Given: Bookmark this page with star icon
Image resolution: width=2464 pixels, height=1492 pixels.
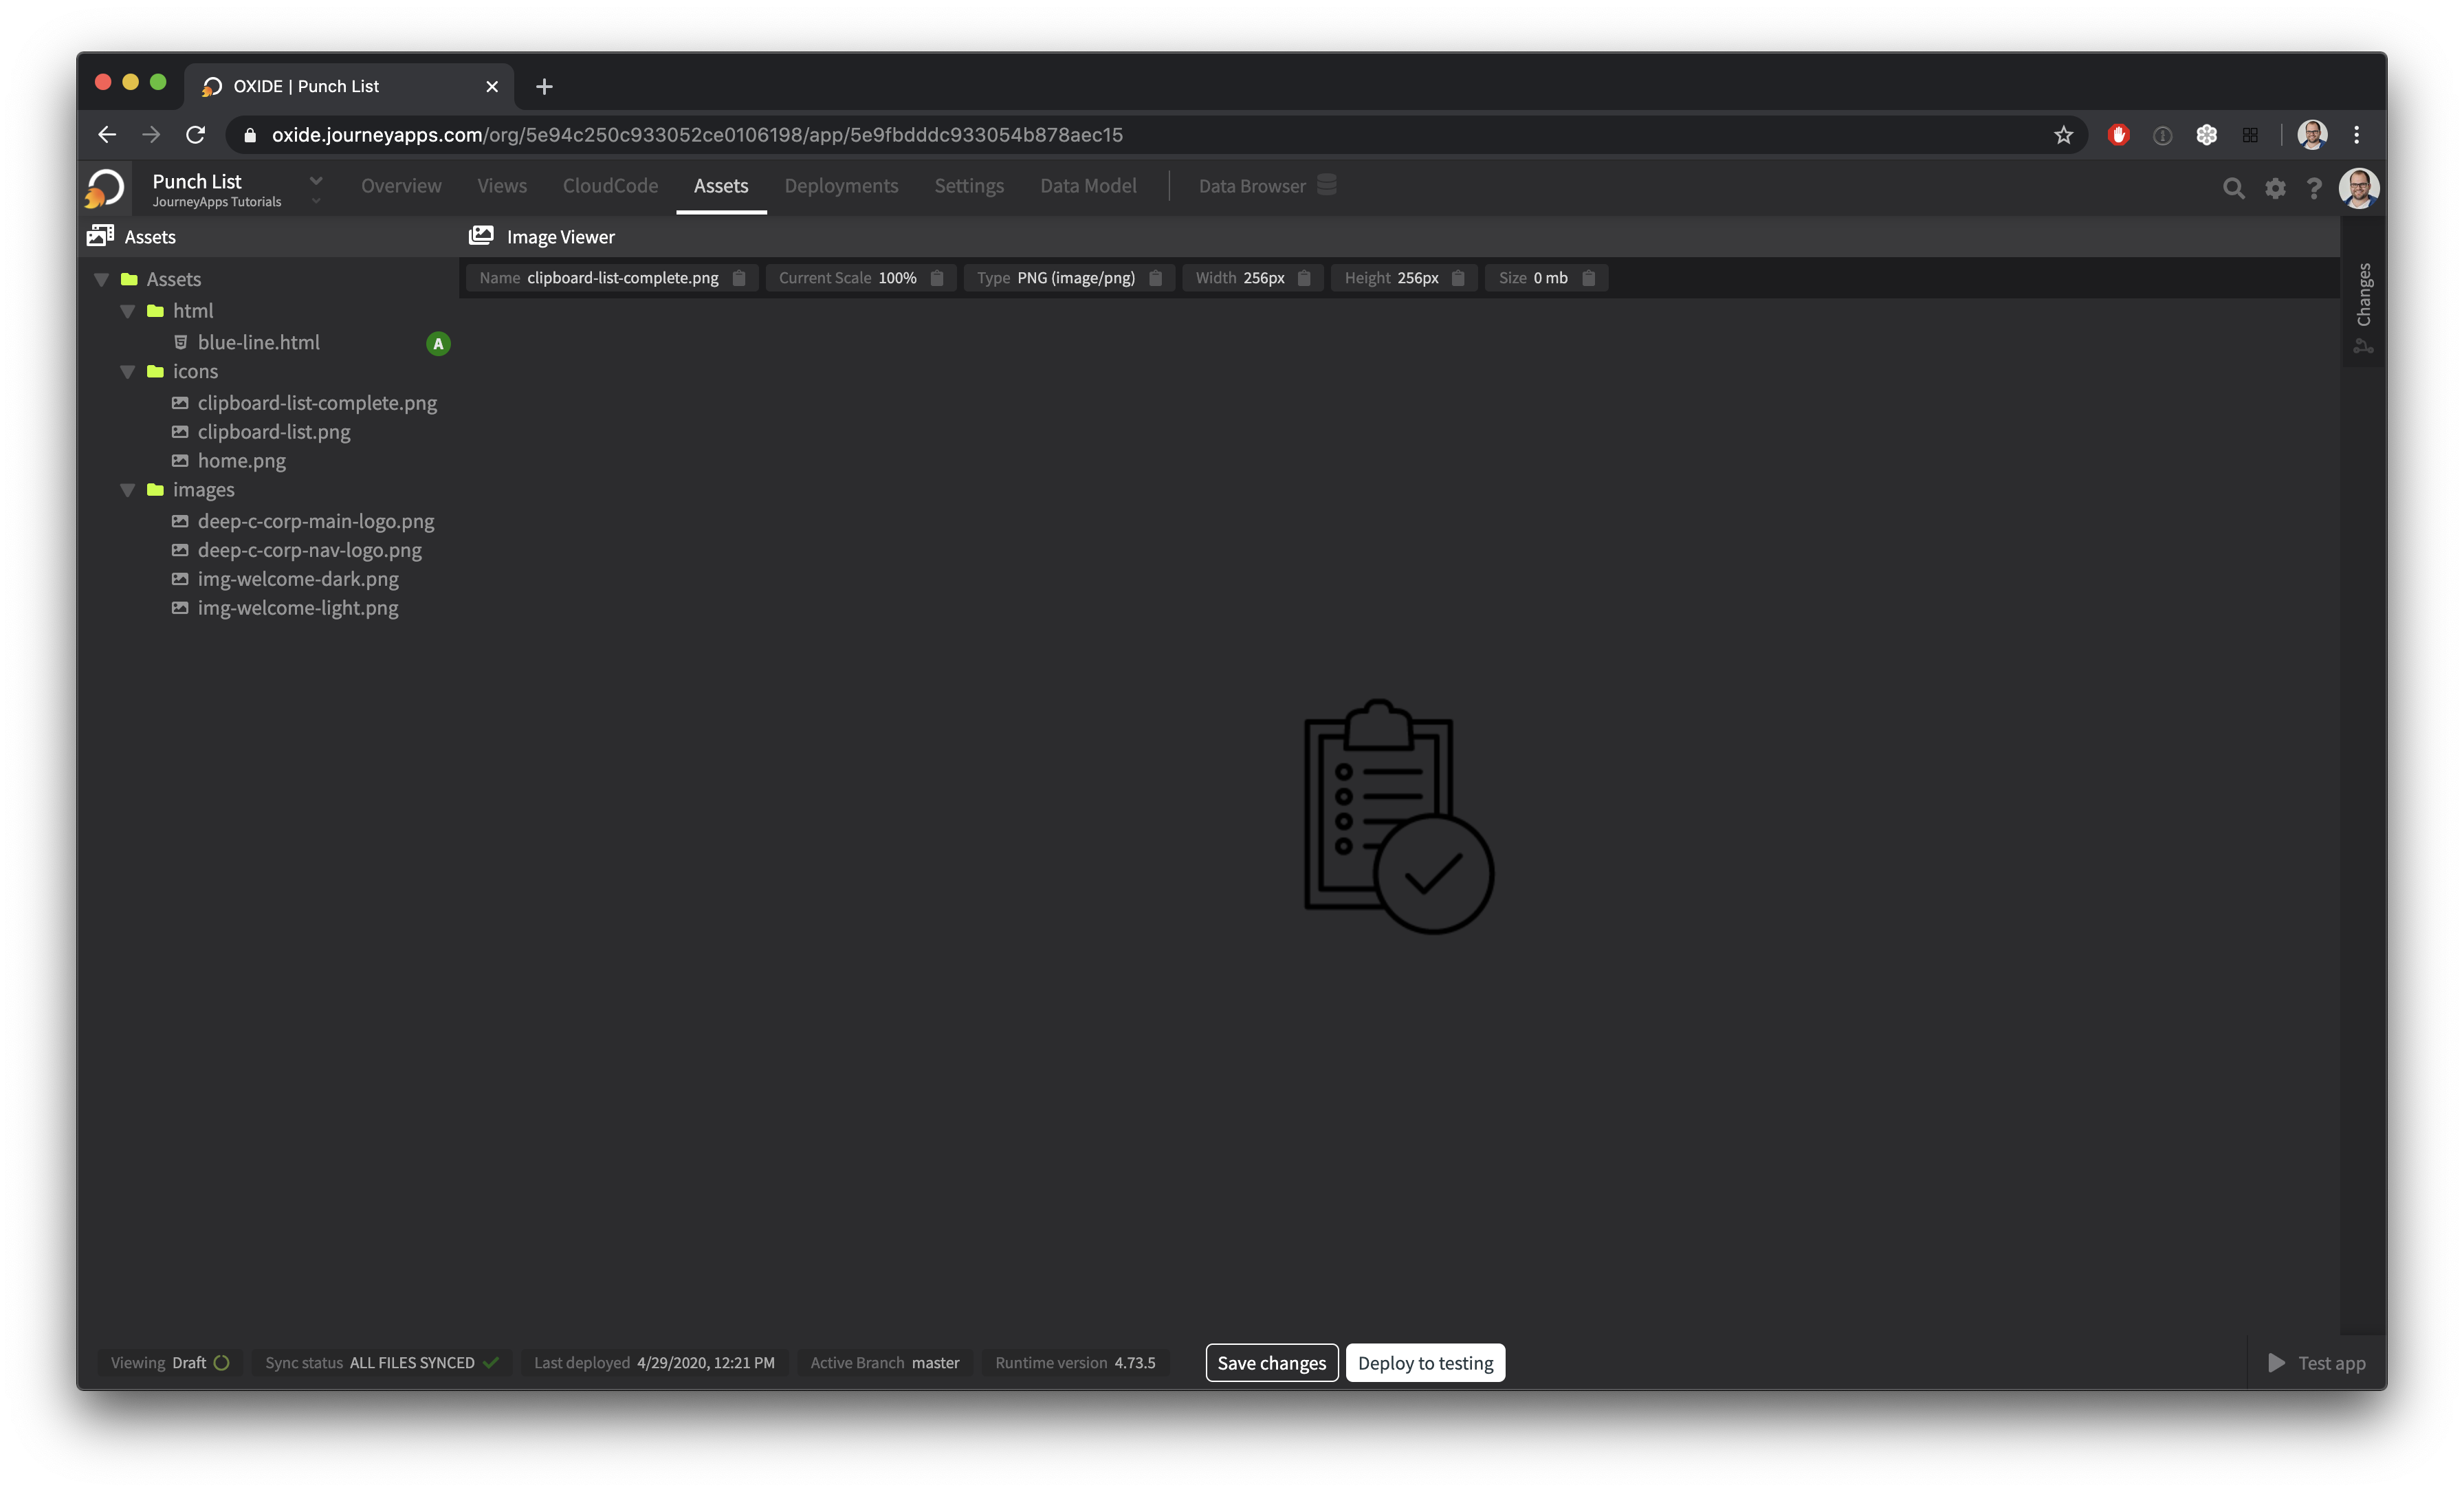Looking at the screenshot, I should pos(2064,135).
